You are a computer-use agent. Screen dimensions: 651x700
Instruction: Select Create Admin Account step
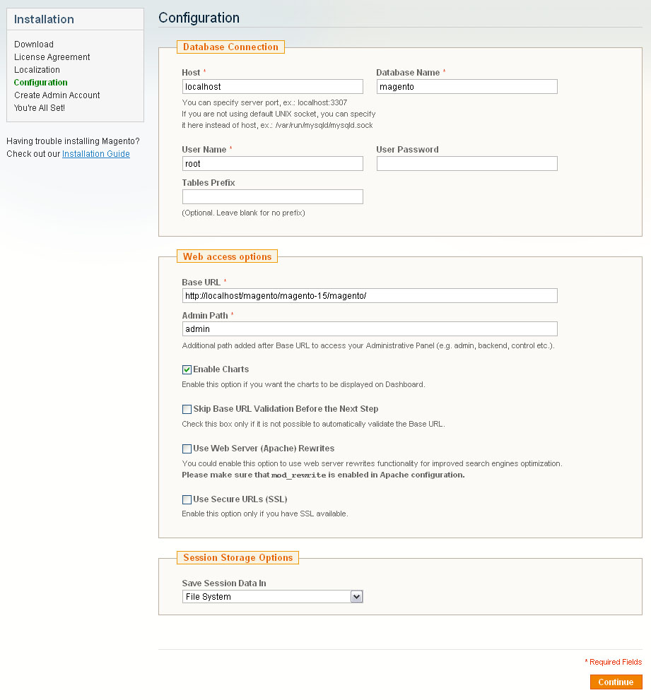57,95
